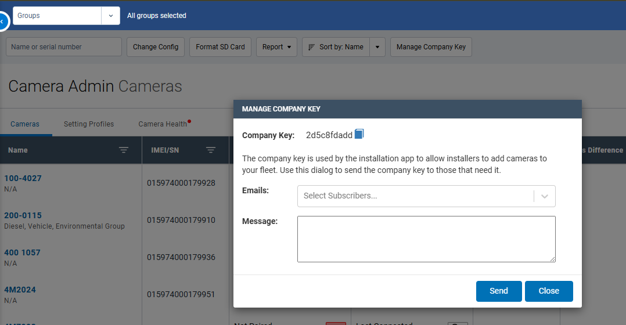
Task: Close the Manage Company Key dialog
Action: pos(548,291)
